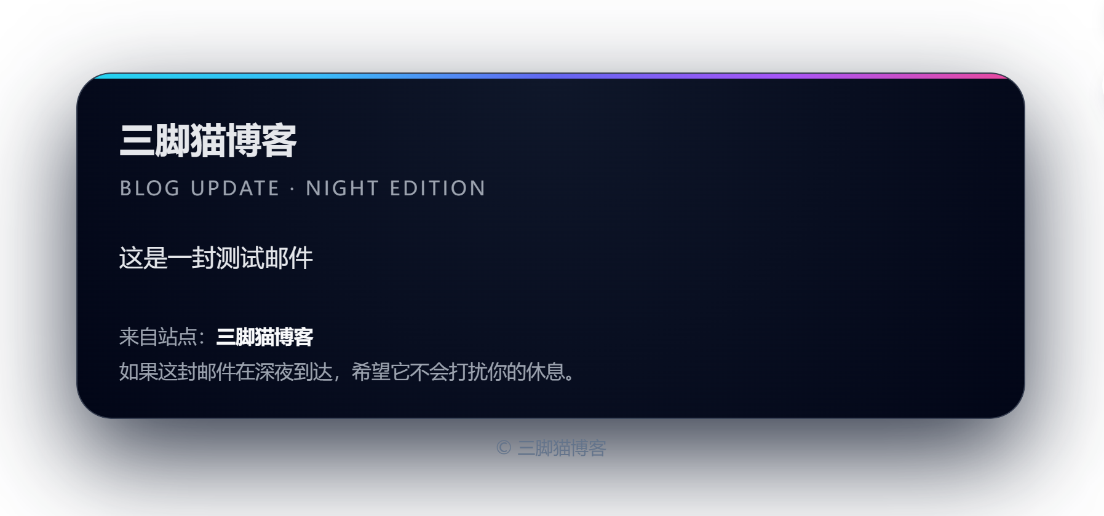Click purple middle of gradient bar
The image size is (1104, 516).
[x=615, y=76]
